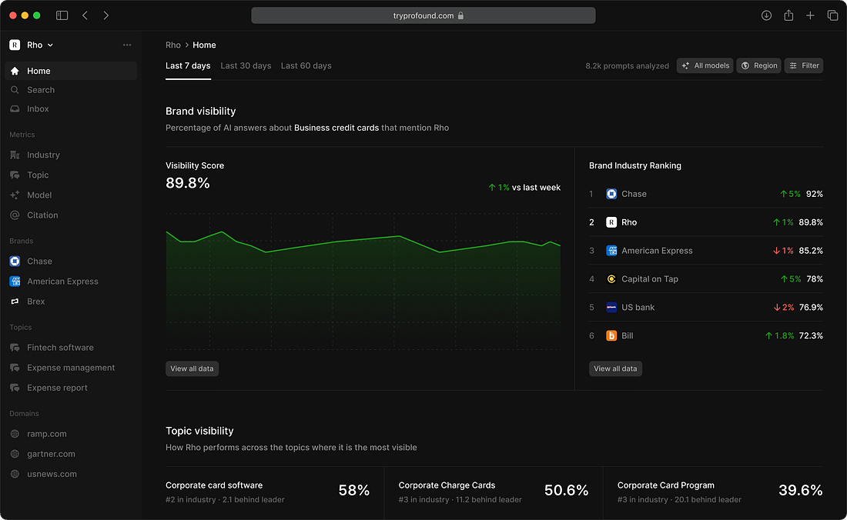Open View all data in Brand Industry Ranking
847x520 pixels.
point(615,368)
